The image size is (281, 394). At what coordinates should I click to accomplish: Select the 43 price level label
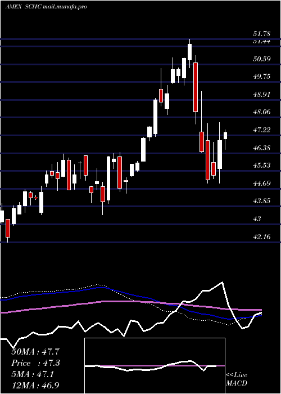point(257,219)
